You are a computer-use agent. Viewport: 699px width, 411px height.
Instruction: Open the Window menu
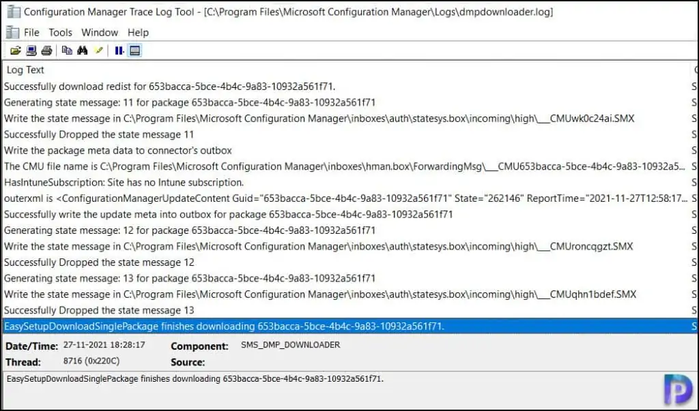pyautogui.click(x=100, y=33)
